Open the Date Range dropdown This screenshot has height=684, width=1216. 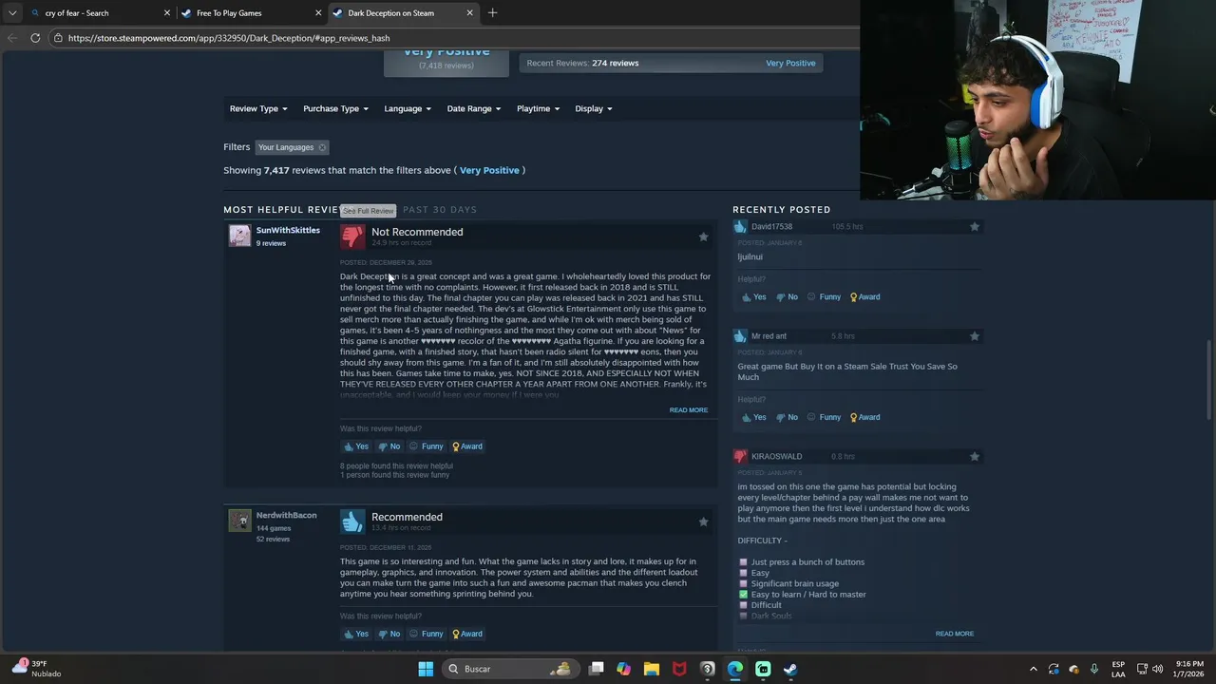(474, 108)
